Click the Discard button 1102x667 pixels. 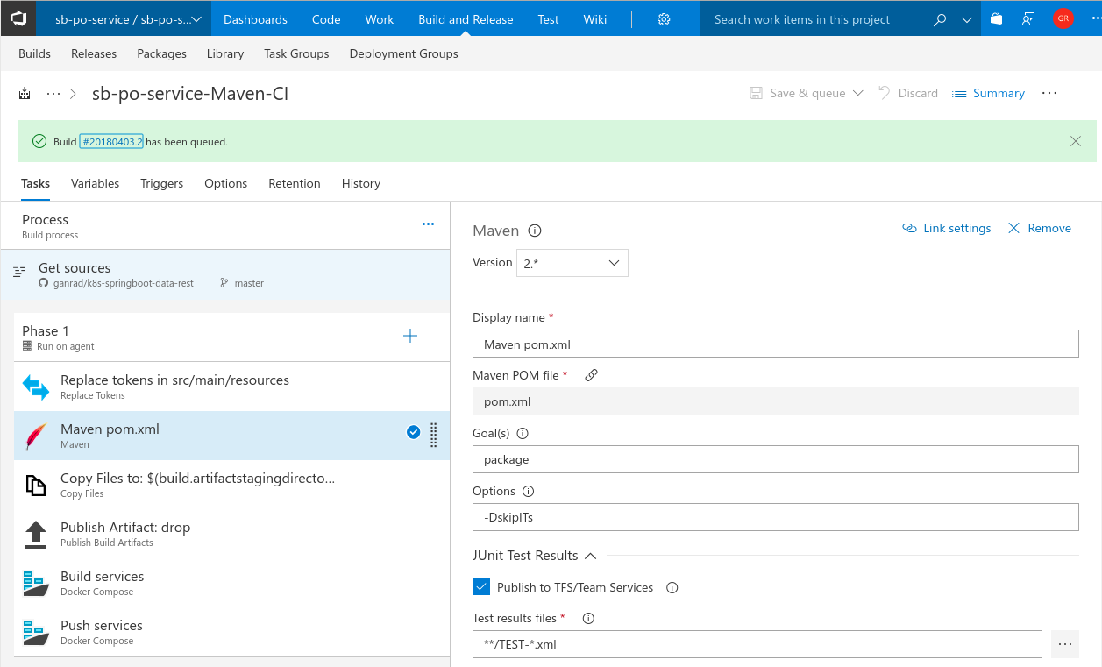tap(907, 93)
